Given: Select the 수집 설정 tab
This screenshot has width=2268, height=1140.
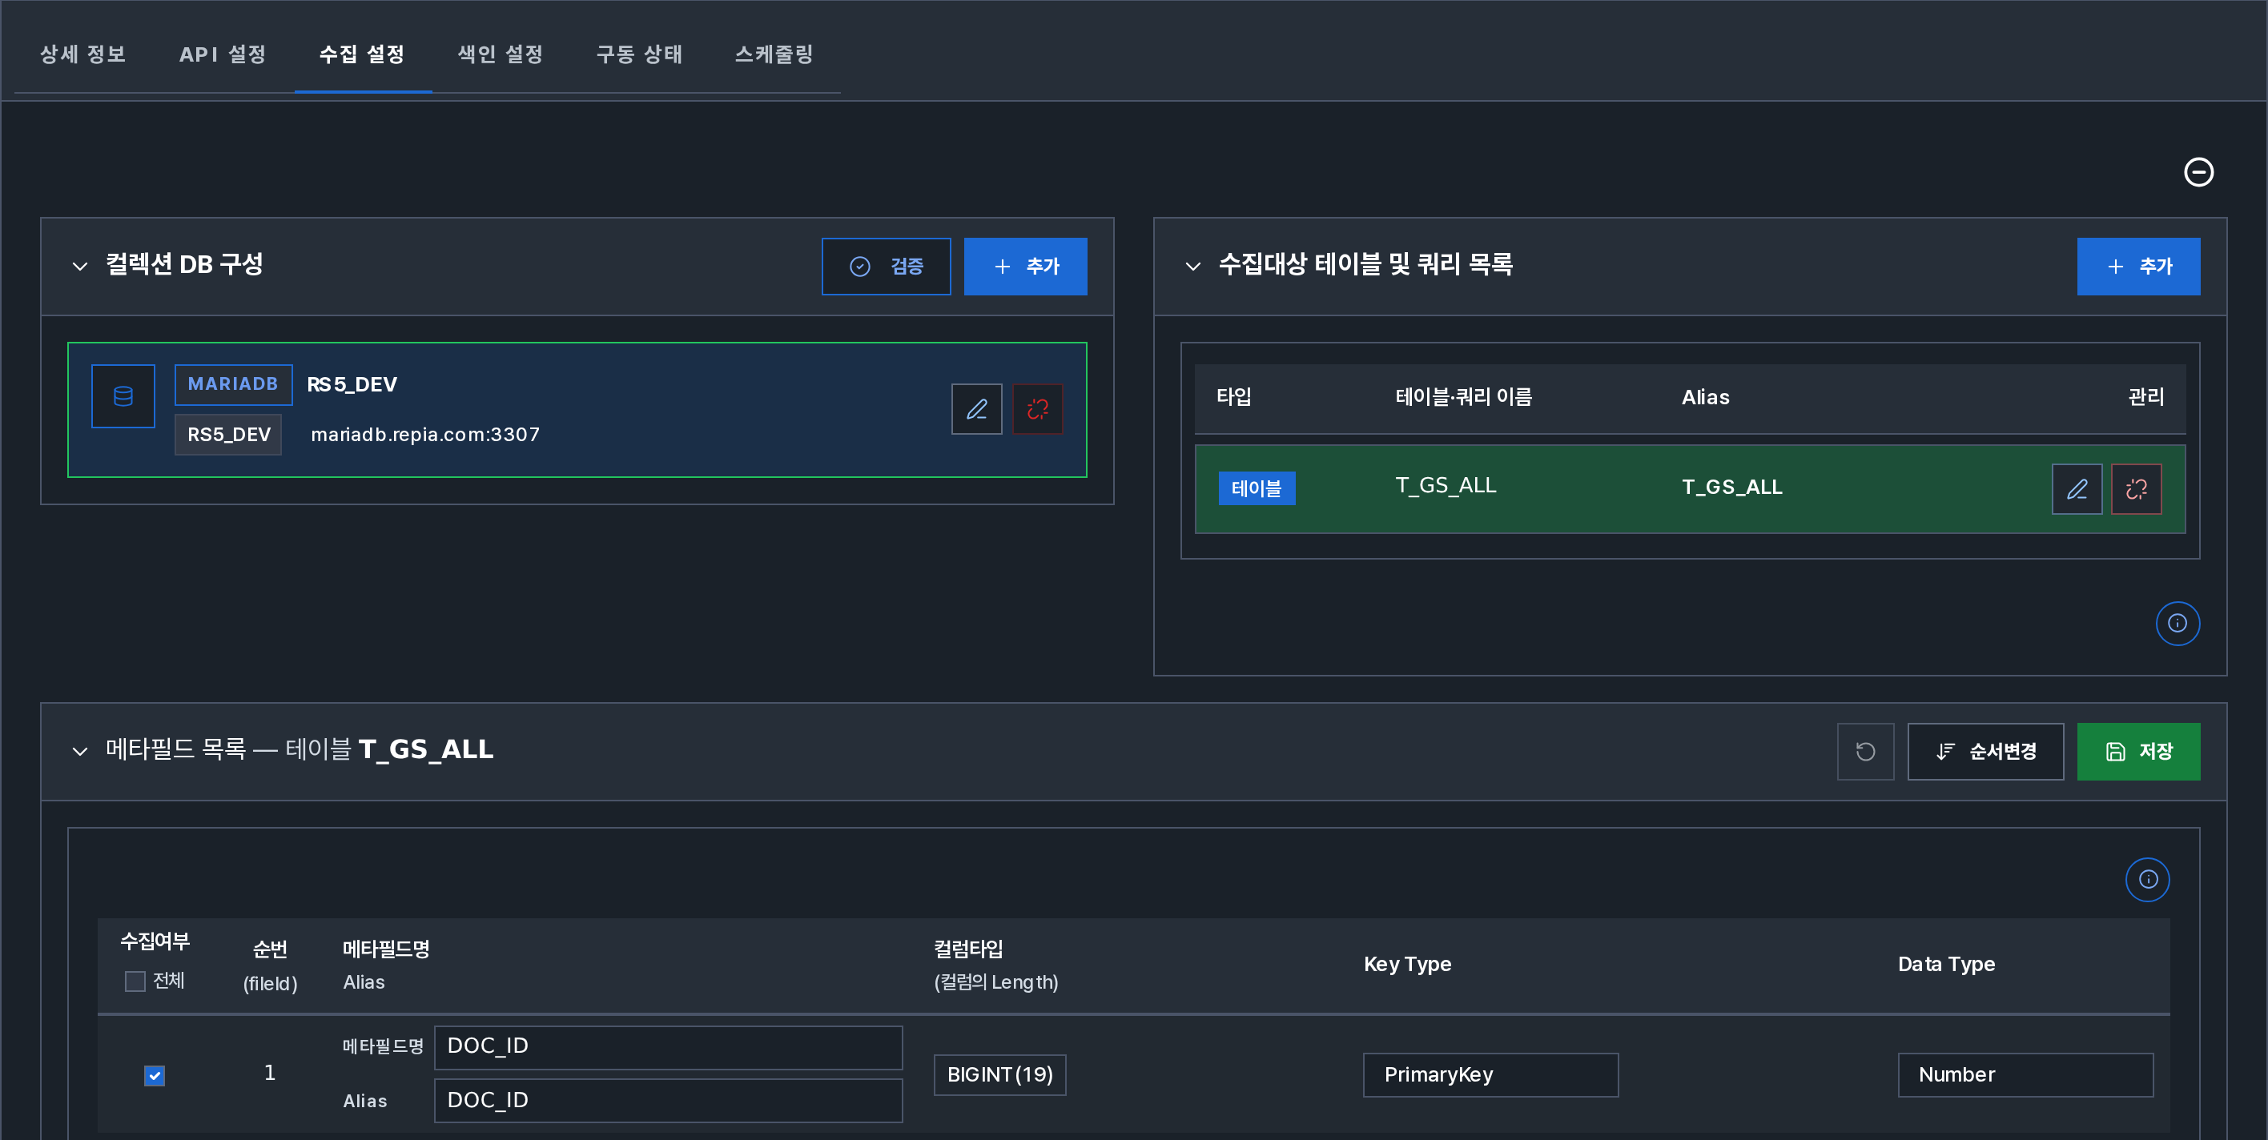Looking at the screenshot, I should [x=362, y=54].
